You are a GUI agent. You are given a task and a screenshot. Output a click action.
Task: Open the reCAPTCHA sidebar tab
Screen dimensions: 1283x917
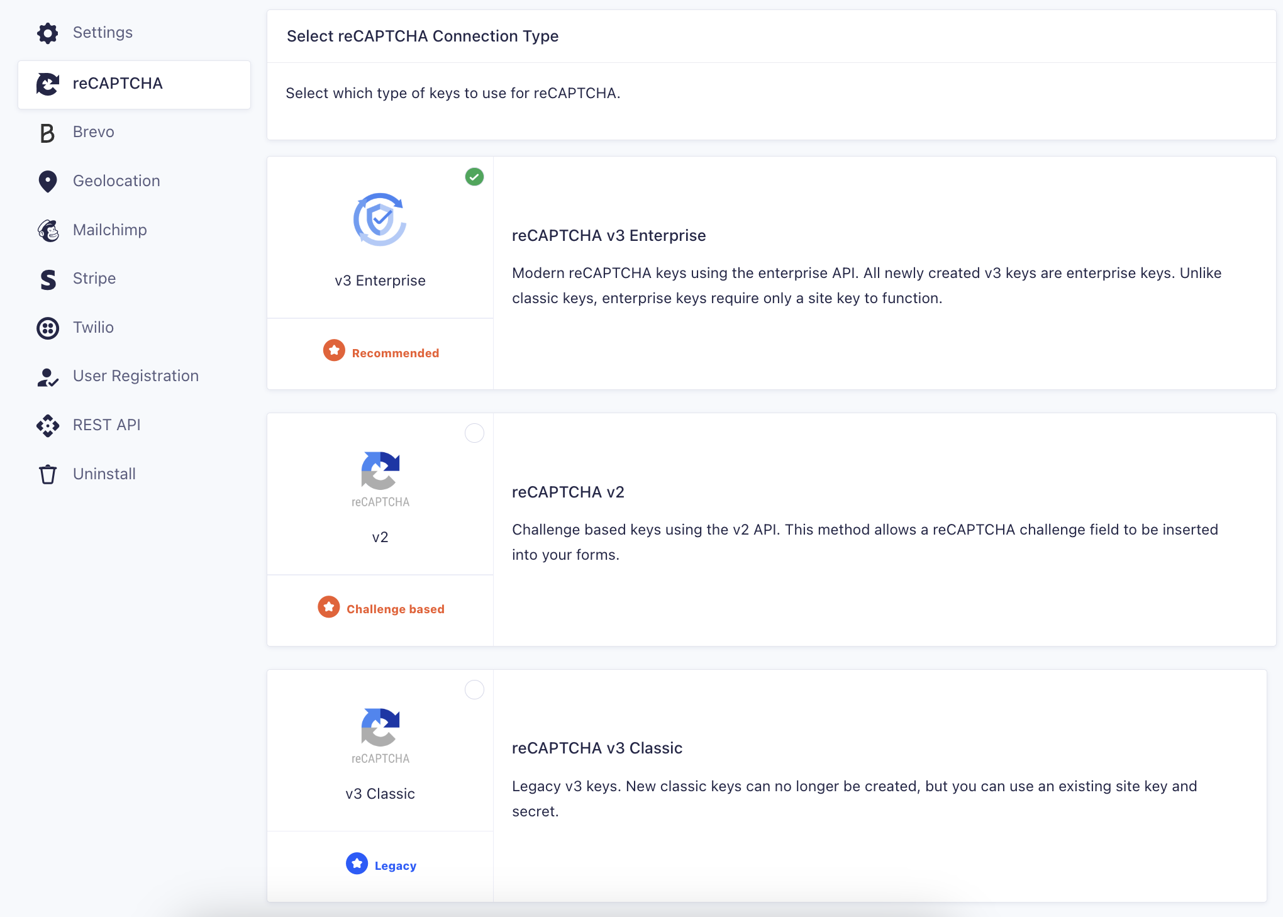[x=134, y=84]
